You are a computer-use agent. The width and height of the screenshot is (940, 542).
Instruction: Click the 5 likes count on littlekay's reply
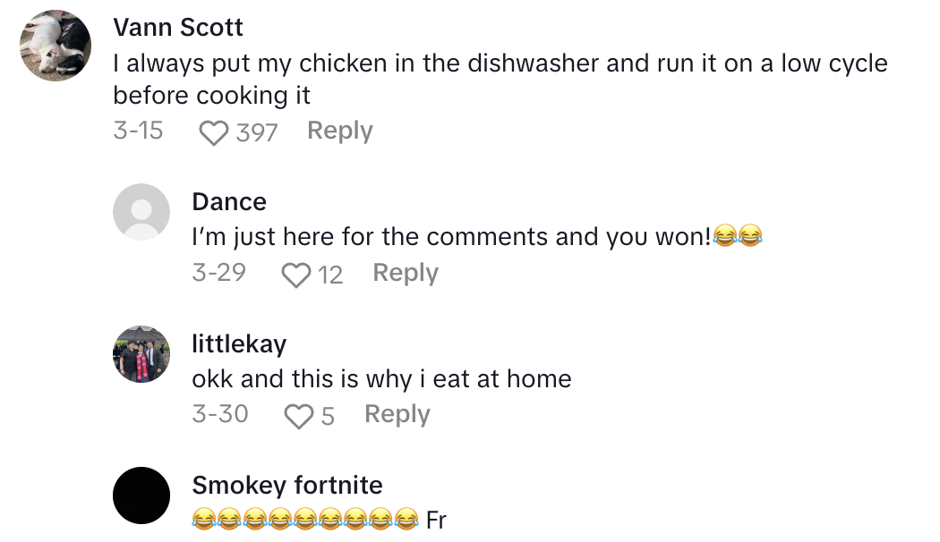(x=328, y=416)
